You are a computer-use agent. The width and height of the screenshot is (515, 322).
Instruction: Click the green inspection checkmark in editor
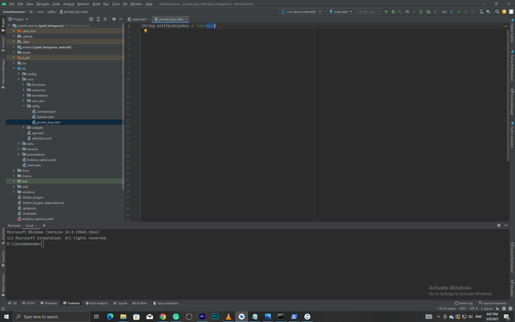click(x=505, y=26)
